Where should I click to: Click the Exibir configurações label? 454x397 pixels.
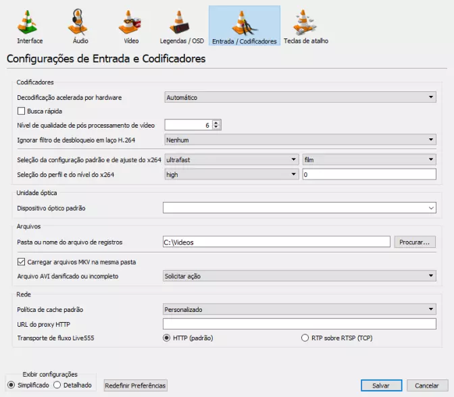click(50, 374)
